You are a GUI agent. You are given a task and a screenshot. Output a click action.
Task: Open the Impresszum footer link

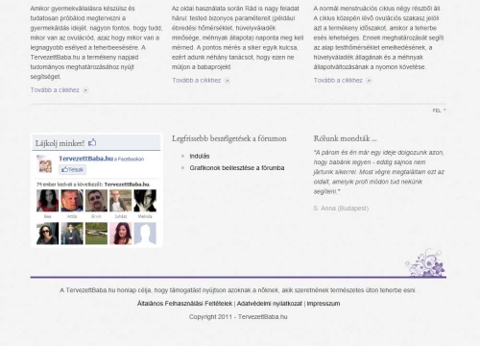pyautogui.click(x=324, y=304)
